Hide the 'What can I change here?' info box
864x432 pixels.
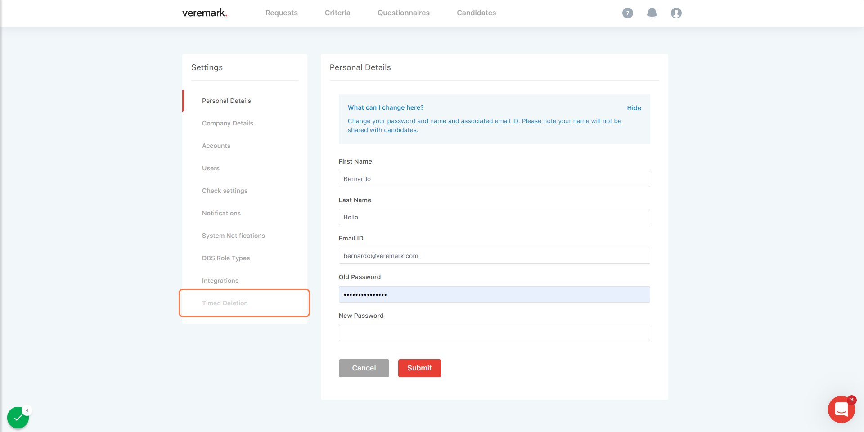pos(634,108)
